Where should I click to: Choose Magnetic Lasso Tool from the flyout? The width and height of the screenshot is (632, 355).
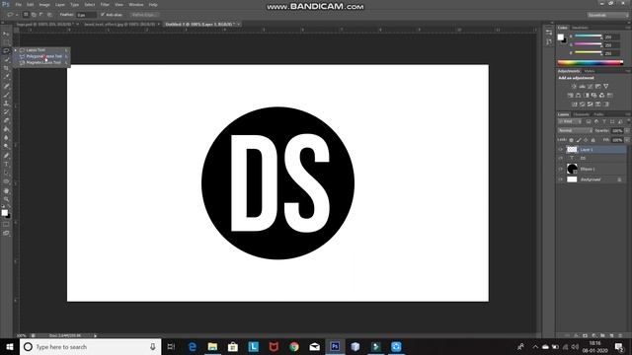pos(43,62)
